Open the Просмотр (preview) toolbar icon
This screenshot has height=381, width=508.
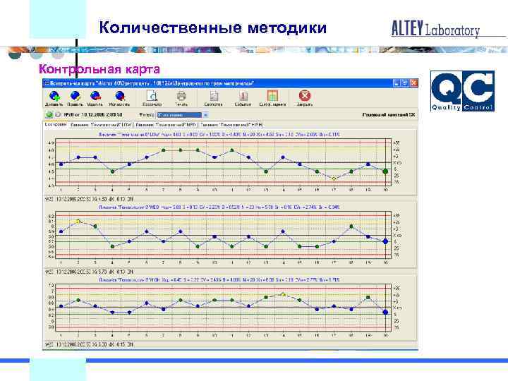(x=152, y=96)
